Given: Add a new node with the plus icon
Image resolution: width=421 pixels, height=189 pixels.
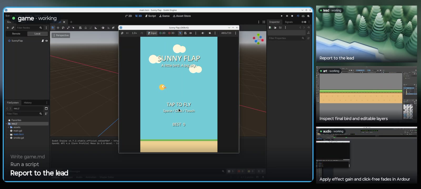Looking at the screenshot, I should coord(8,28).
